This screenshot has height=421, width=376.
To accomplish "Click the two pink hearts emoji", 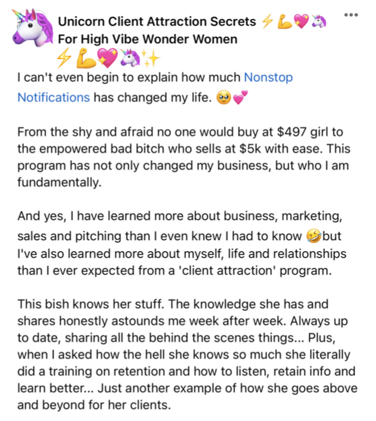I will [x=240, y=97].
